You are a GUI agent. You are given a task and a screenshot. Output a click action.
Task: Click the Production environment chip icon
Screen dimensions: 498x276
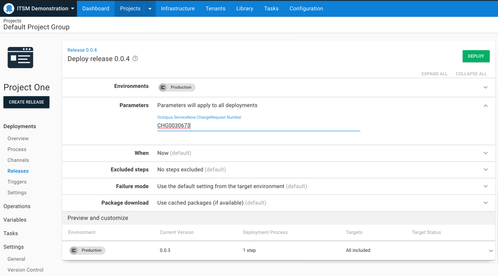point(163,87)
